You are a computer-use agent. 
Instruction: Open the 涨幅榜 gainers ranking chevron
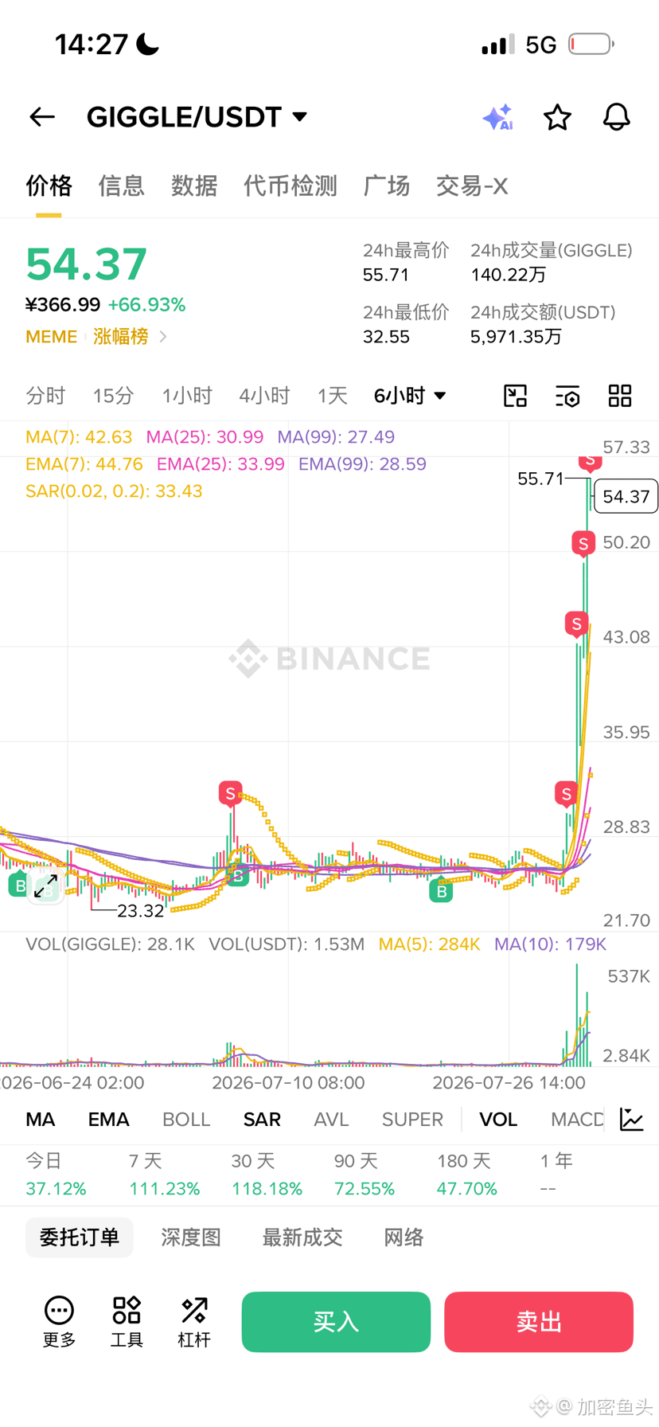pyautogui.click(x=163, y=337)
